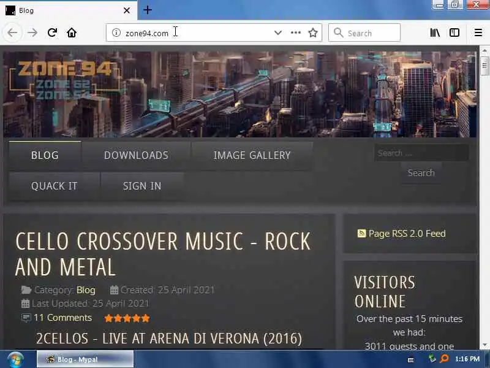Open the DOWNLOADS menu item
Viewport: 490px width, 368px height.
pos(136,155)
